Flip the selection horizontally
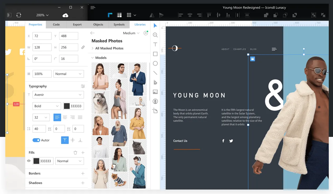Screen dimensions: 333x194 (x=152, y=15)
